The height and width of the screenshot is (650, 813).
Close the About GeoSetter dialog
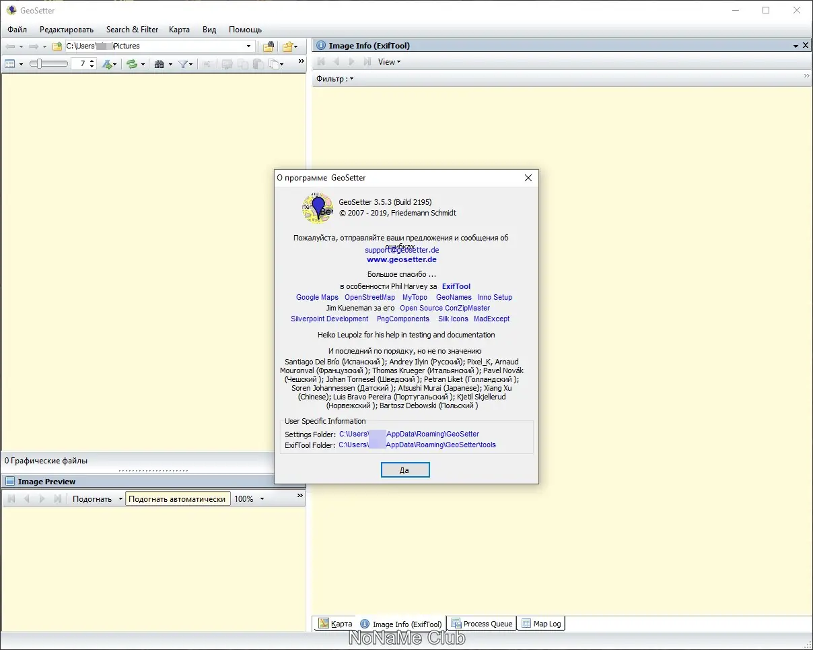(528, 178)
